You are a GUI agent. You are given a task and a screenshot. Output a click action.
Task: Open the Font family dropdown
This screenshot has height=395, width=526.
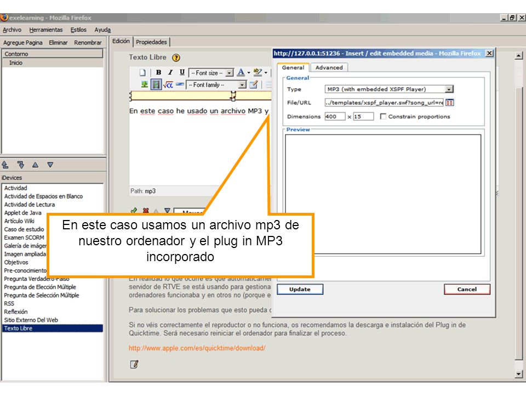point(216,85)
